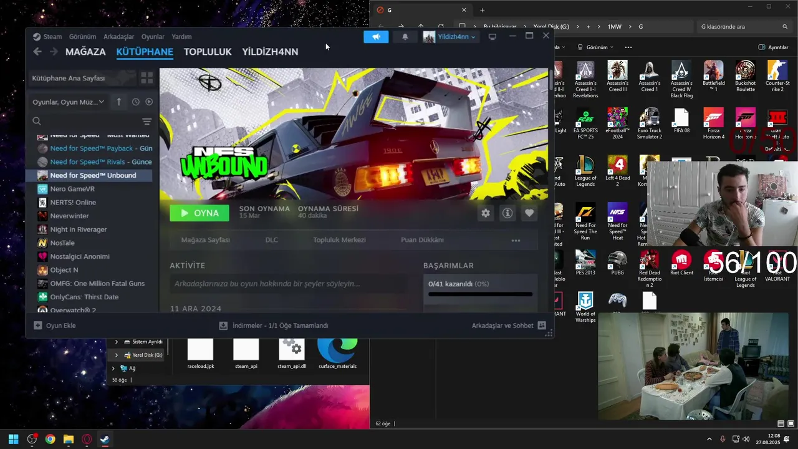Select Neverwinter in library list

click(x=69, y=216)
